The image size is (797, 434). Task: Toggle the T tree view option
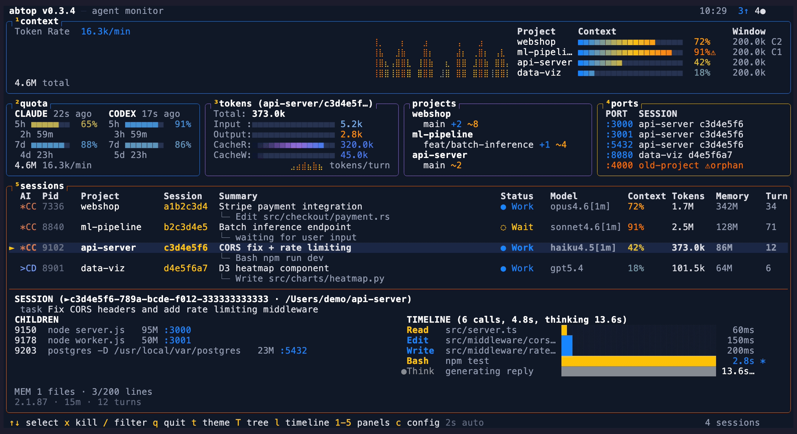click(x=252, y=422)
